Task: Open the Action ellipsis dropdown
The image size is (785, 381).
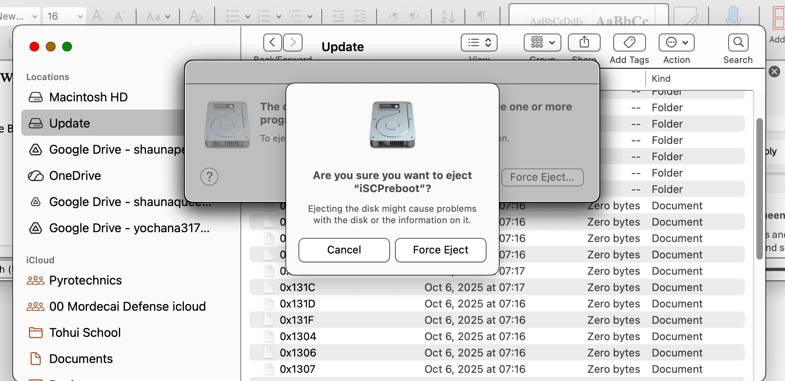Action: pos(676,42)
